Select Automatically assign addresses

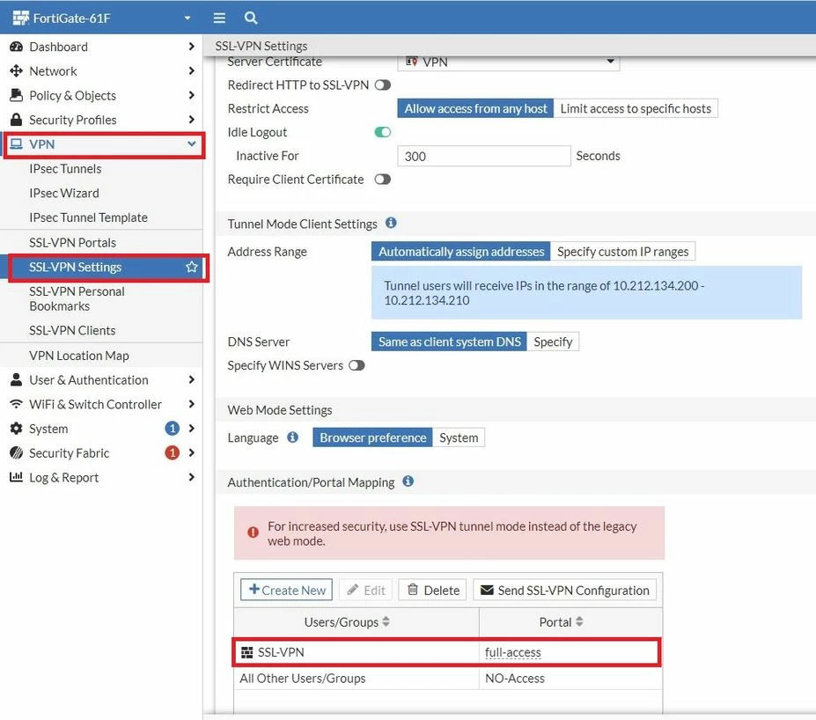pos(461,251)
